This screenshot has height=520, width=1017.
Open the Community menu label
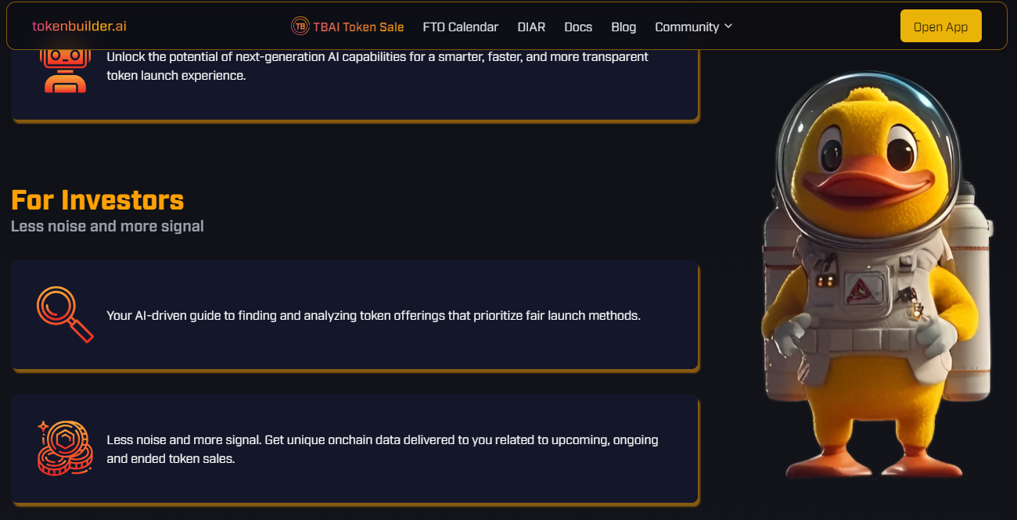(x=686, y=27)
